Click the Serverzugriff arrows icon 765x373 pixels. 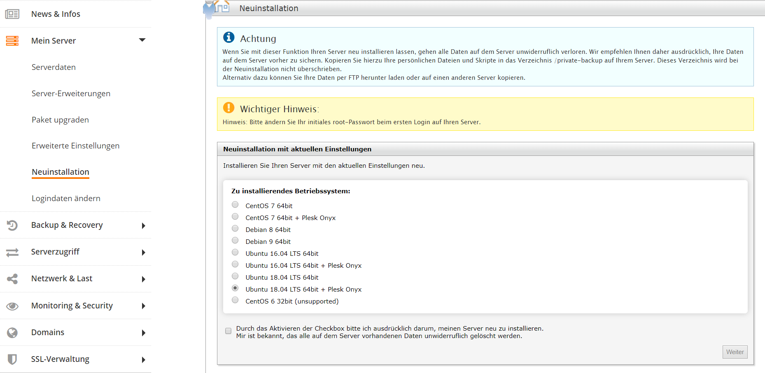[12, 252]
